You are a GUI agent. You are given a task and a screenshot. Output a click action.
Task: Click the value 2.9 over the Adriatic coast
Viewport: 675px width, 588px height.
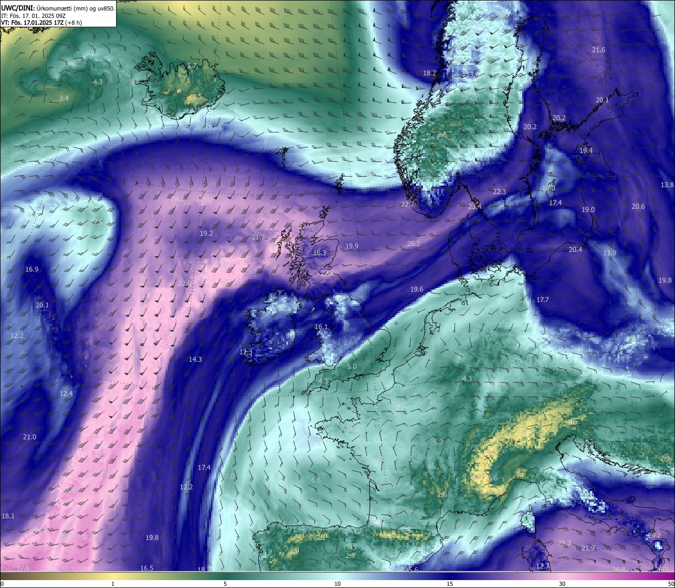click(x=665, y=459)
